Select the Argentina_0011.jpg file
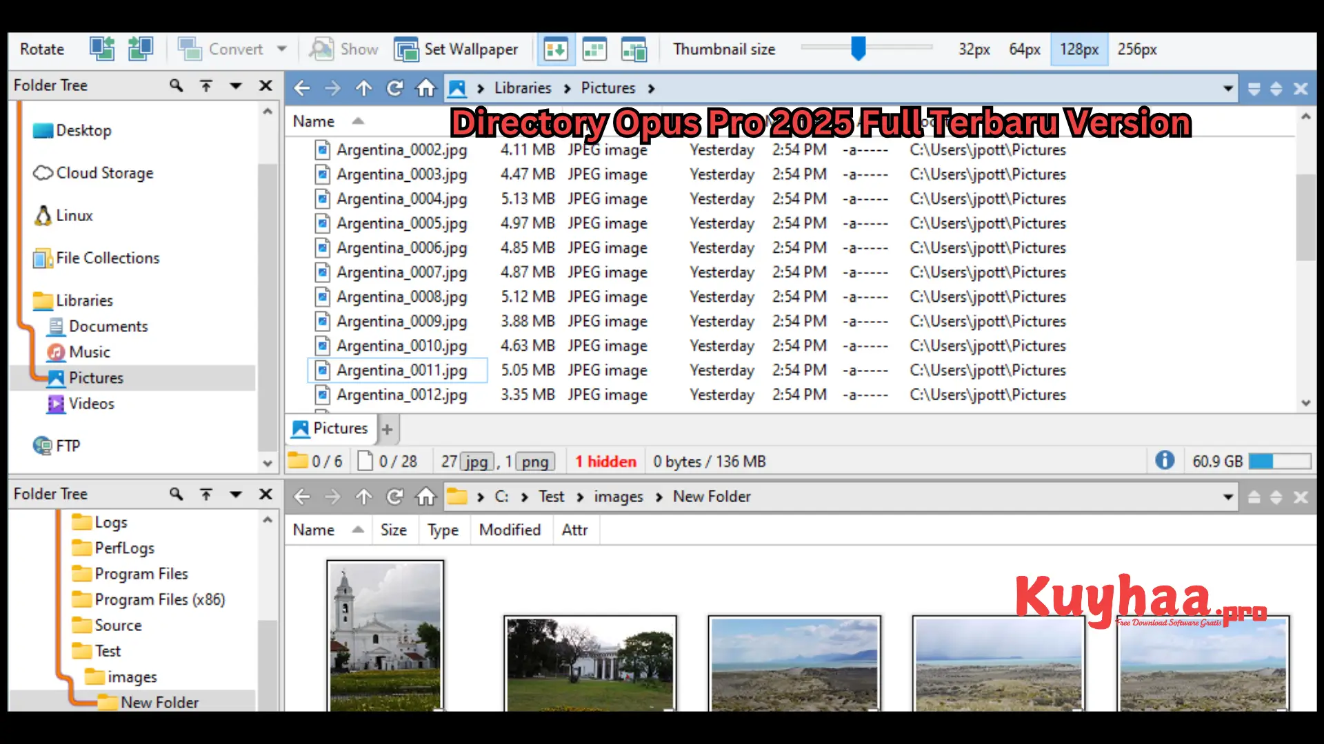Screen dimensions: 1324x744 pyautogui.click(x=400, y=370)
